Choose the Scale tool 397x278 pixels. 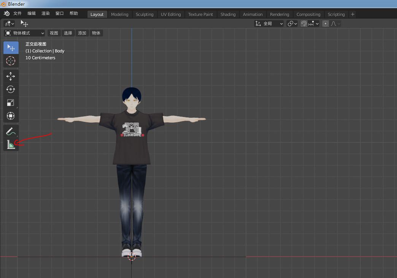click(x=11, y=103)
